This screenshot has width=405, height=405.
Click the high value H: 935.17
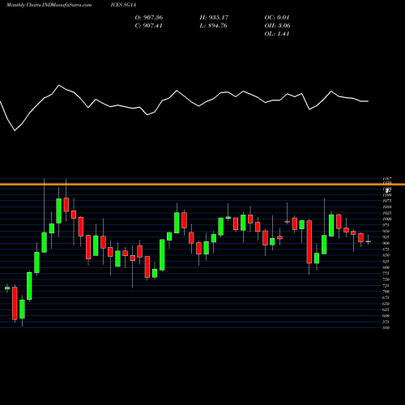pyautogui.click(x=214, y=18)
